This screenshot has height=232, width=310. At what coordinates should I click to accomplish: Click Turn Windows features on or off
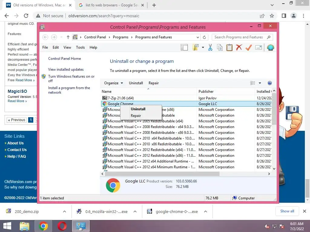pos(71,79)
